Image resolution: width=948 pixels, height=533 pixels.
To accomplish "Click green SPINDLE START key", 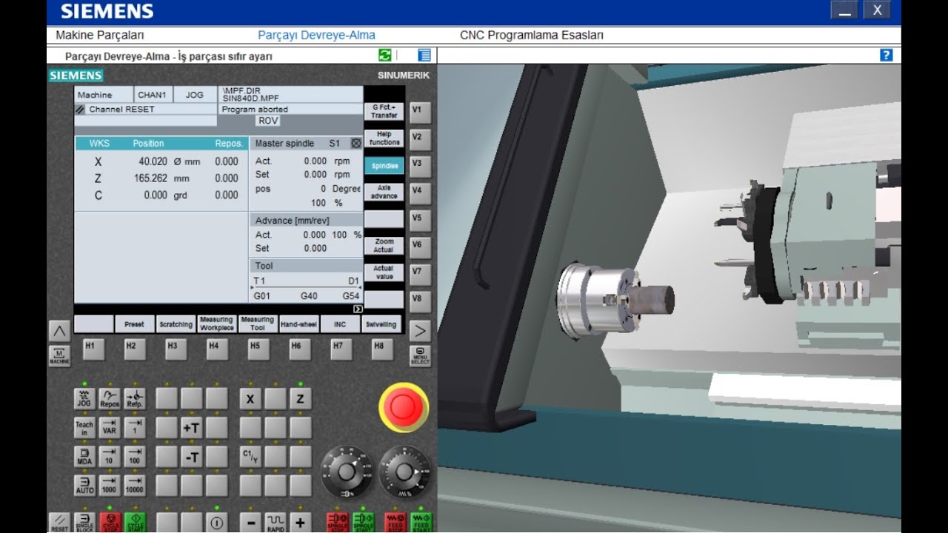I will (363, 523).
